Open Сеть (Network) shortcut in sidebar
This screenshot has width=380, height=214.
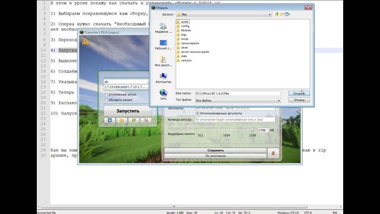[163, 95]
